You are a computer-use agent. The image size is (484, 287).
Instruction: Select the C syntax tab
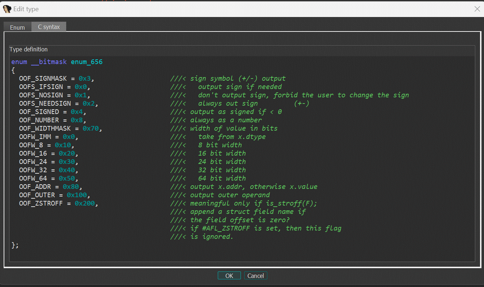click(49, 27)
